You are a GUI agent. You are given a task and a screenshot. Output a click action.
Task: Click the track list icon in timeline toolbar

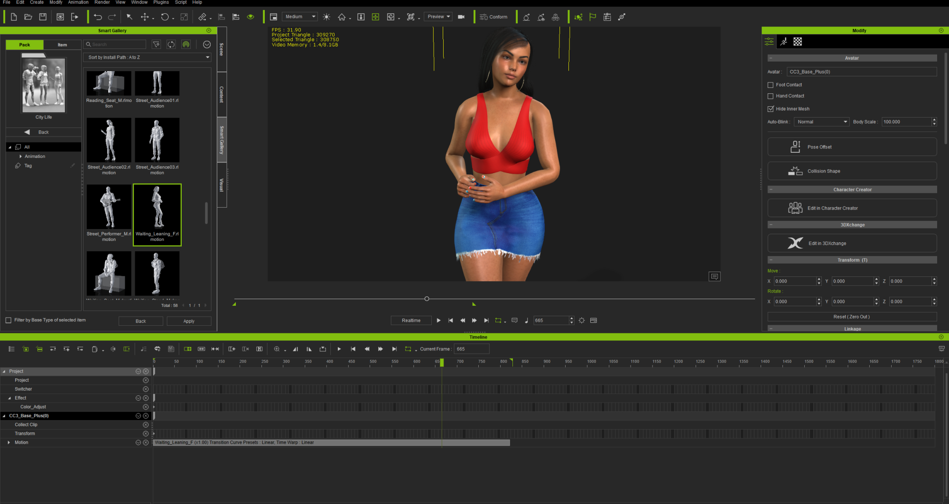pyautogui.click(x=12, y=349)
